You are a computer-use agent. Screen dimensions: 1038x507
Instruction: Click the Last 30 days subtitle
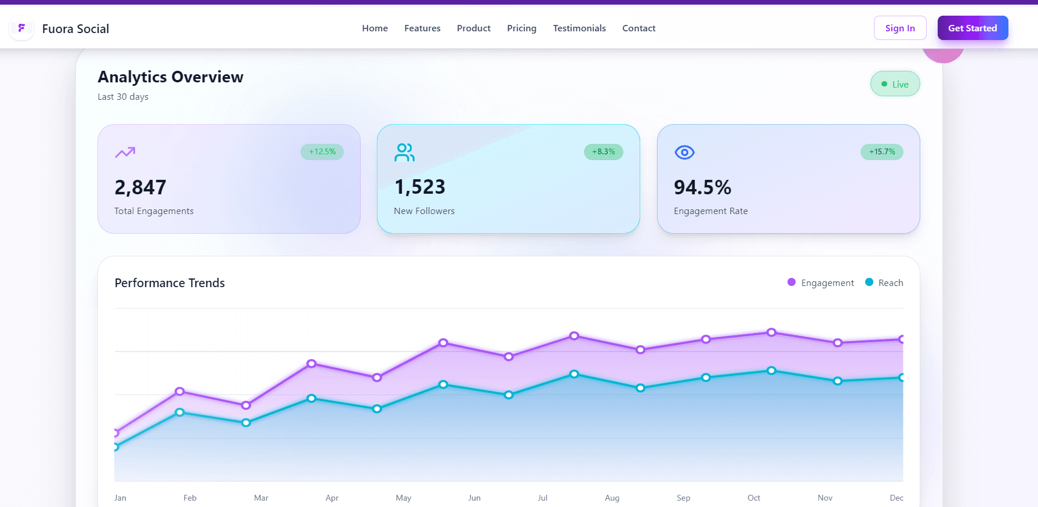pos(123,97)
